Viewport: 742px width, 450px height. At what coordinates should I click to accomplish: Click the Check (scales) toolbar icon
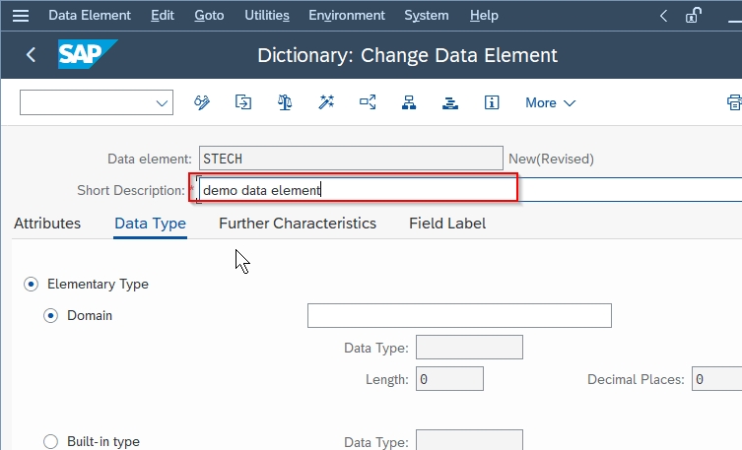click(x=285, y=102)
